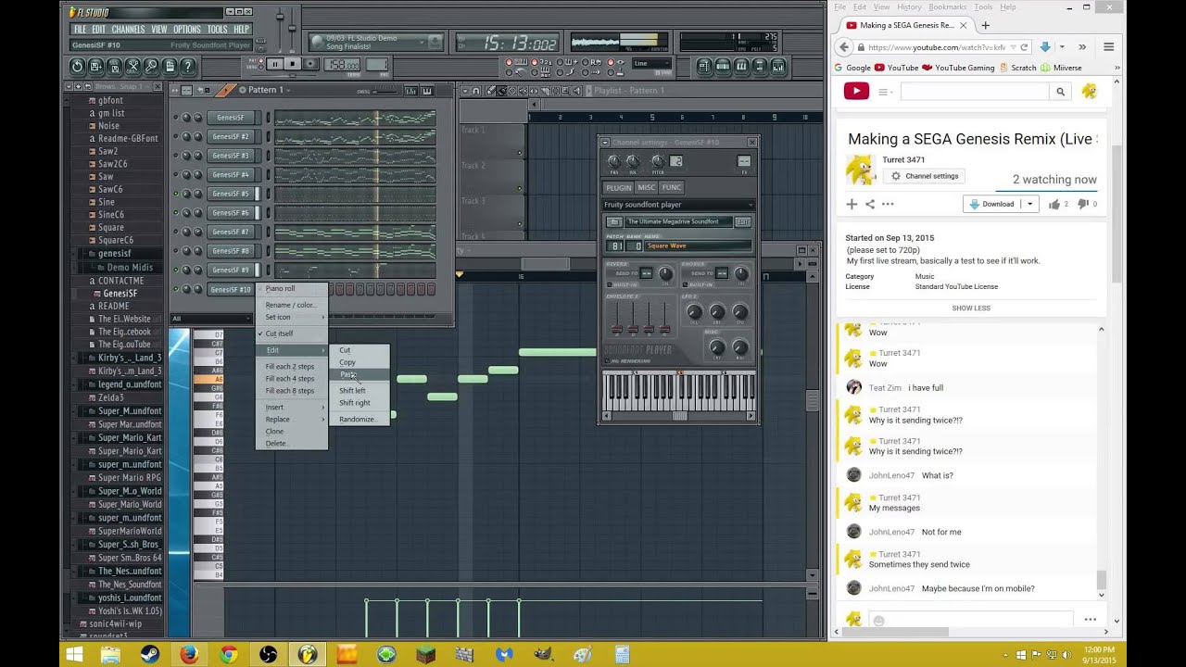This screenshot has height=667, width=1186.
Task: Click the Channel settings button on YouTube
Action: click(925, 176)
